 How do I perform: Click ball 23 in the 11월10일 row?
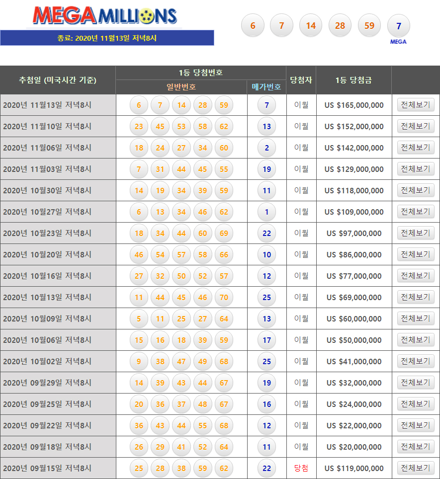pyautogui.click(x=139, y=126)
